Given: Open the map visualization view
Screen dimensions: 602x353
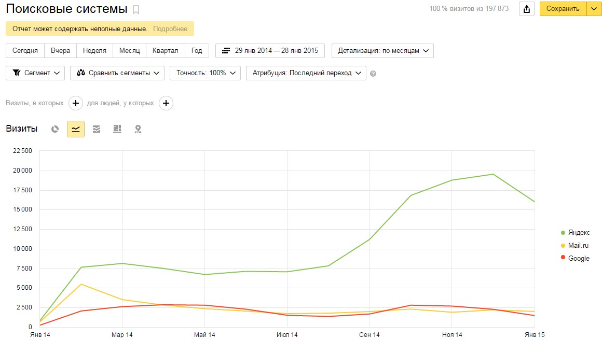Looking at the screenshot, I should [x=138, y=129].
